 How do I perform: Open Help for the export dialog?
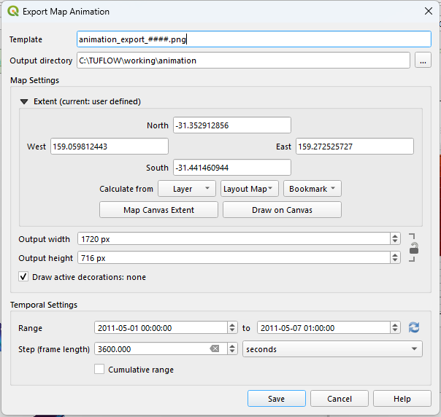point(402,399)
